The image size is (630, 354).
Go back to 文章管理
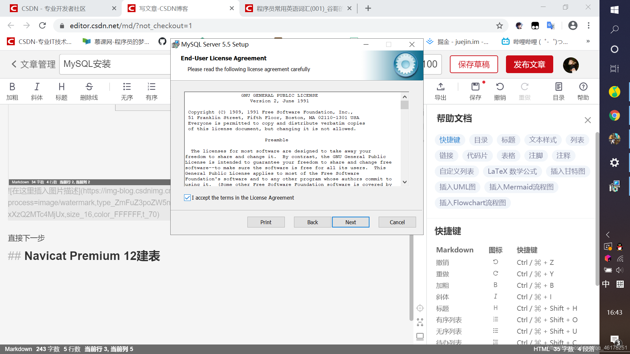click(33, 64)
